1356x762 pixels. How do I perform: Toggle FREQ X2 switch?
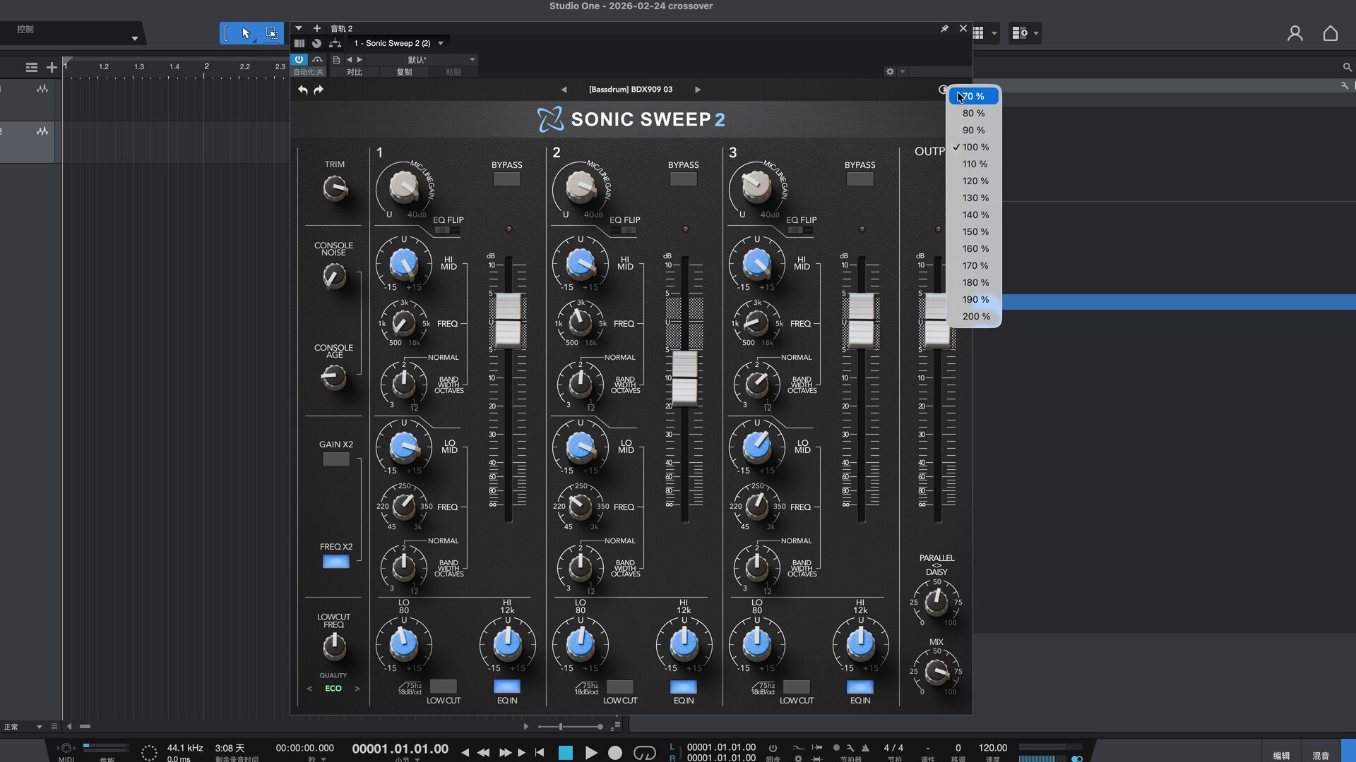point(335,562)
